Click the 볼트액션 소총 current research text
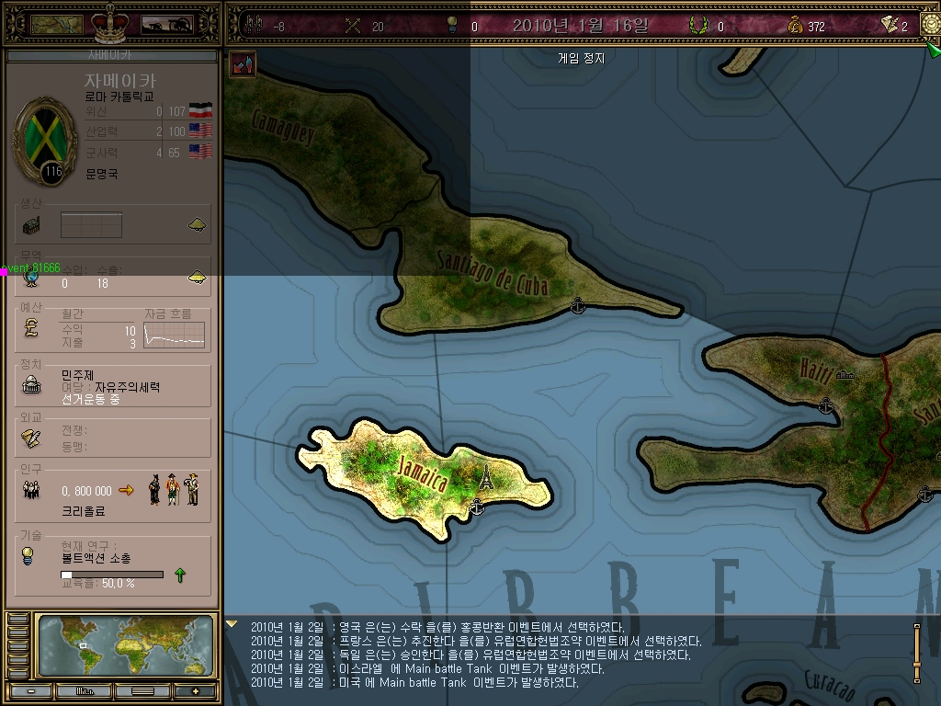The image size is (941, 706). [x=96, y=558]
